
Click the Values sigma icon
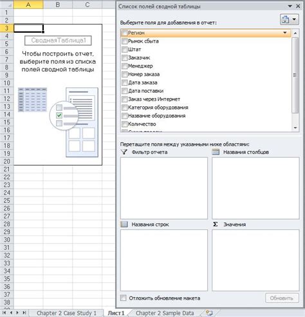point(216,224)
